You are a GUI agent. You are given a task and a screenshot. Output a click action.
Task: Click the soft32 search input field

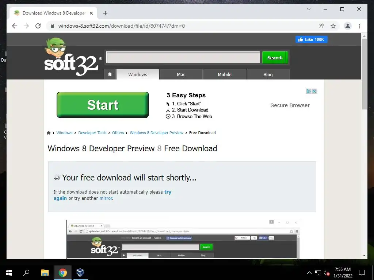tap(183, 57)
